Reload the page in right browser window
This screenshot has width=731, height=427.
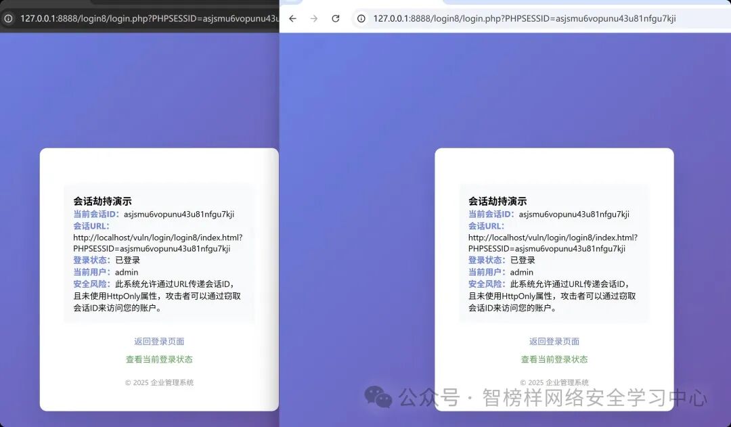pyautogui.click(x=336, y=19)
